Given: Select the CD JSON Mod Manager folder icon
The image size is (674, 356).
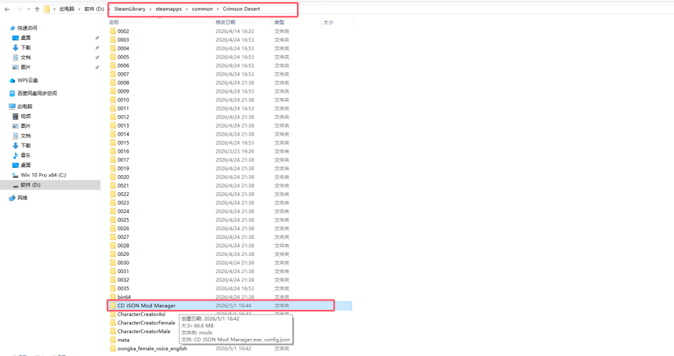Looking at the screenshot, I should (x=113, y=306).
